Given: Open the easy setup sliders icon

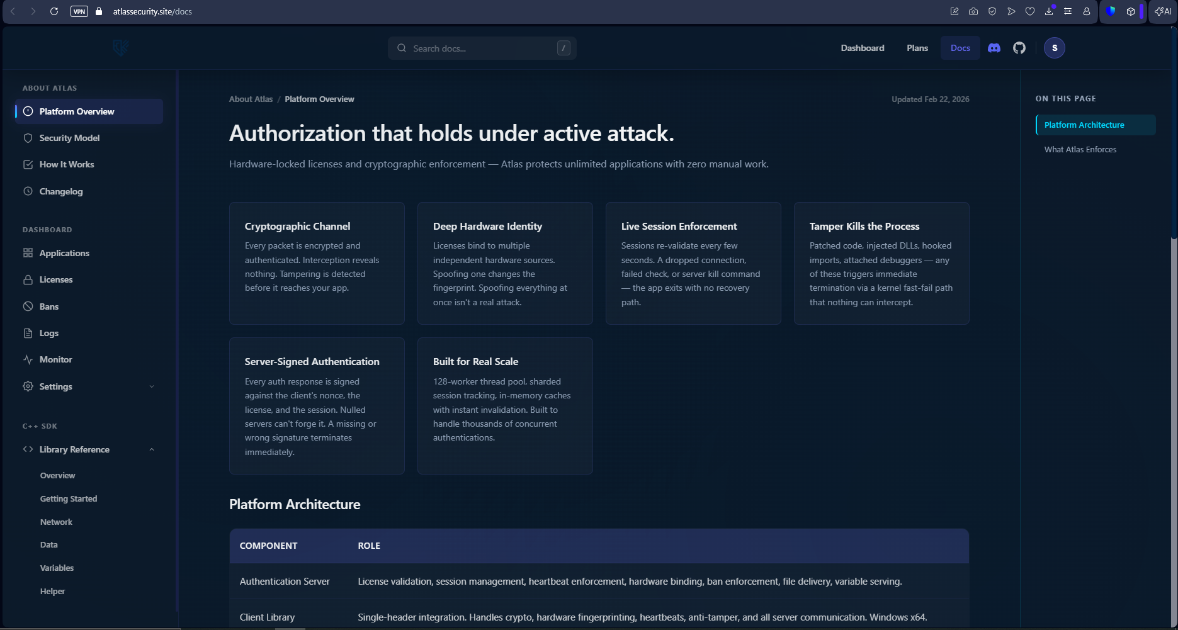Looking at the screenshot, I should click(1068, 11).
